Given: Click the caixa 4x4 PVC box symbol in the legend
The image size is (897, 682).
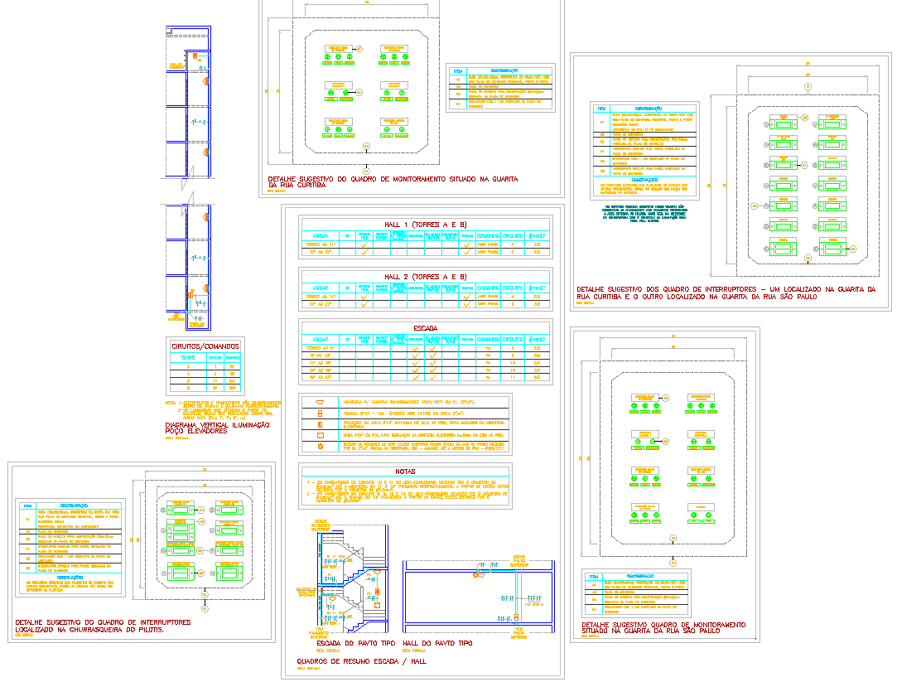Looking at the screenshot, I should 320,435.
